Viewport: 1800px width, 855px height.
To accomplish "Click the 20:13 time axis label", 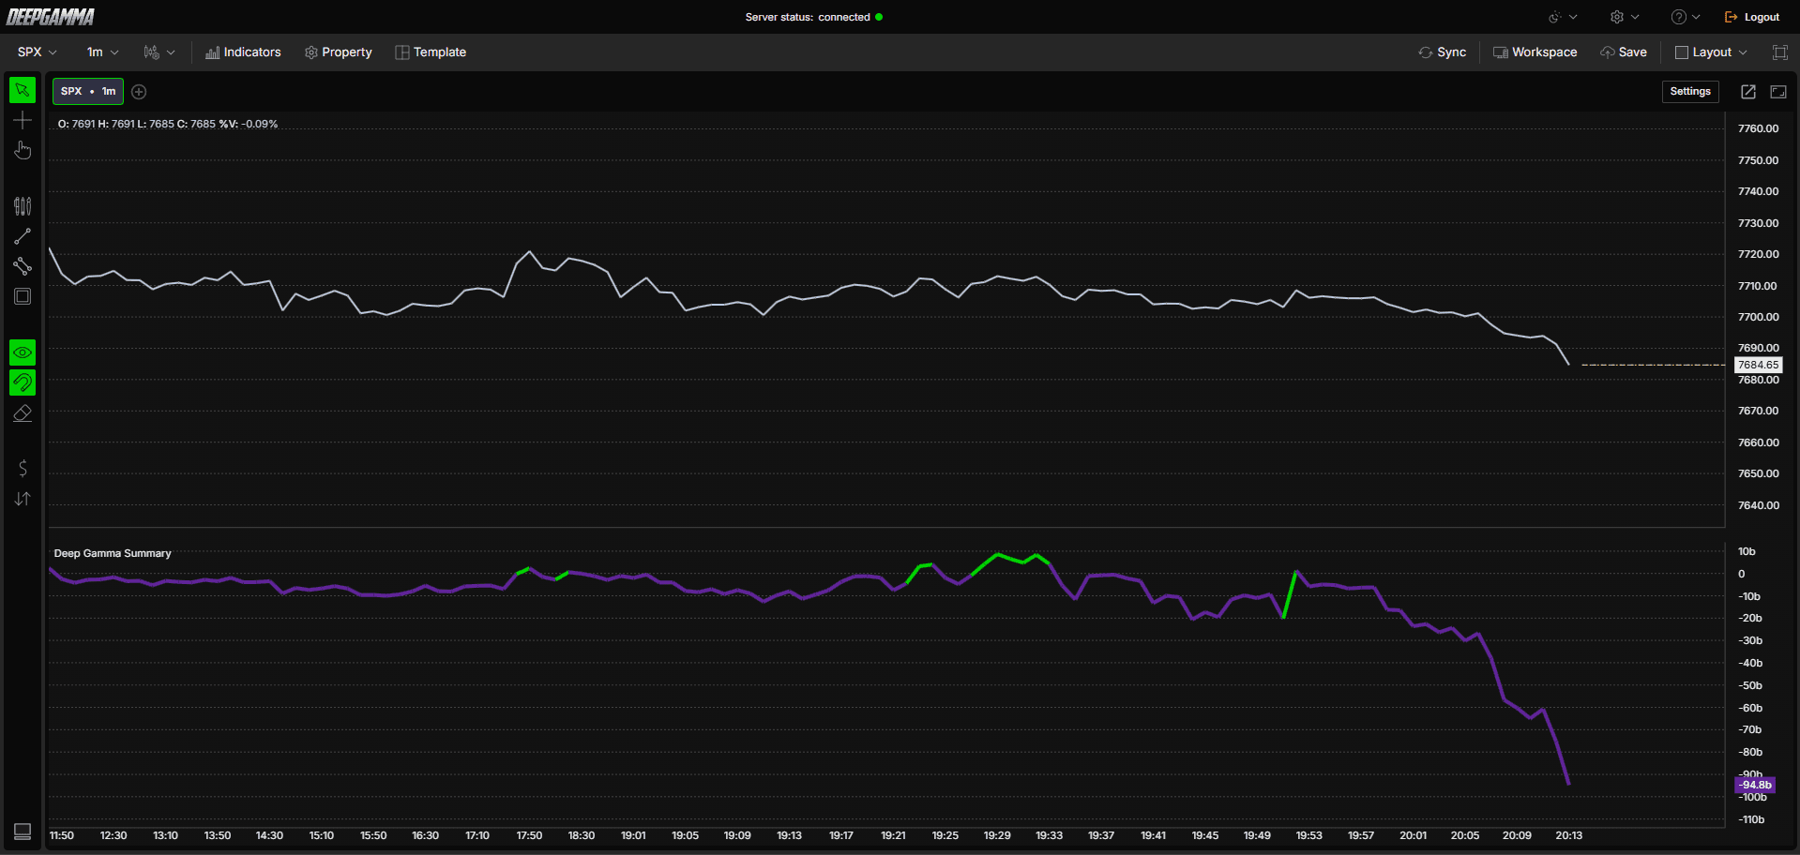I will tap(1568, 835).
